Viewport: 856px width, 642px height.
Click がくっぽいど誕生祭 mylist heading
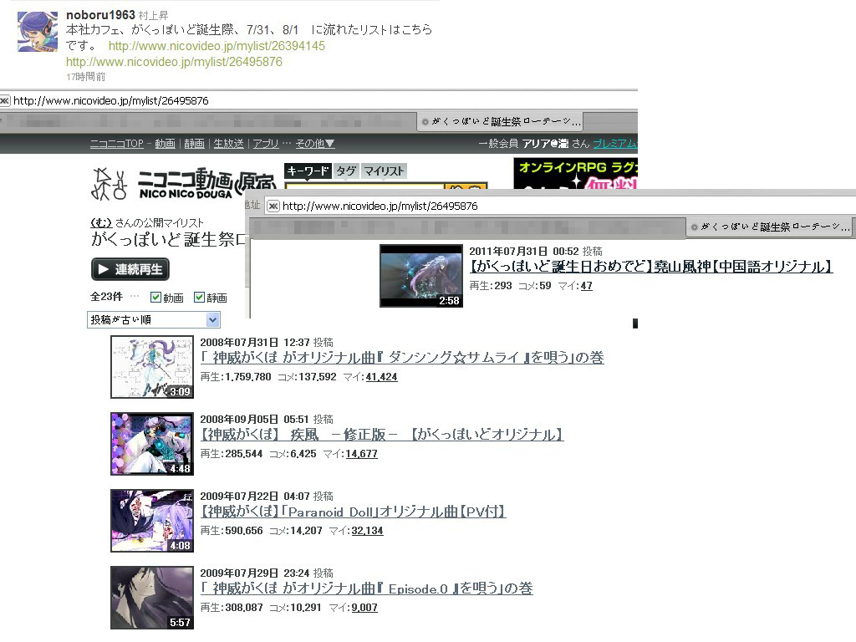click(169, 239)
